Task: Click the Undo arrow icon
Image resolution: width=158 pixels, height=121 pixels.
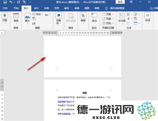Action: (x=11, y=2)
